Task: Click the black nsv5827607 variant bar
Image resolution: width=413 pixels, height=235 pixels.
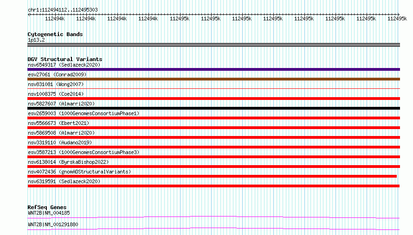Action: click(x=213, y=108)
